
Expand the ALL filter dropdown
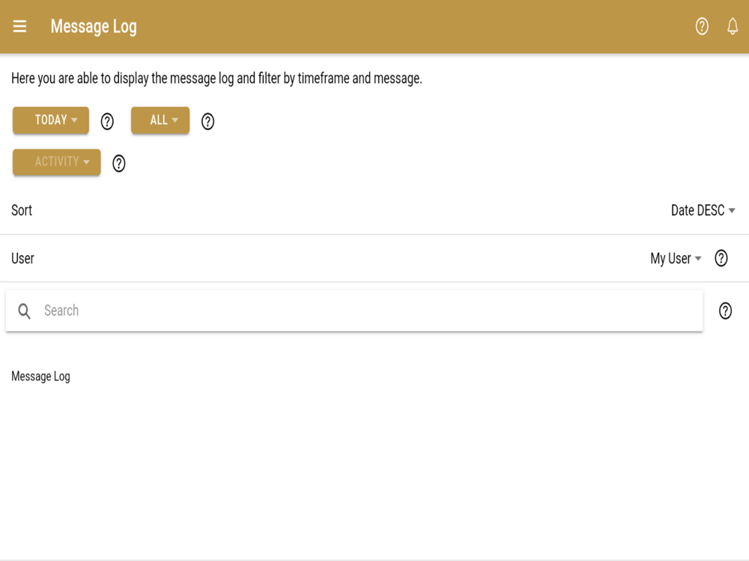[160, 120]
